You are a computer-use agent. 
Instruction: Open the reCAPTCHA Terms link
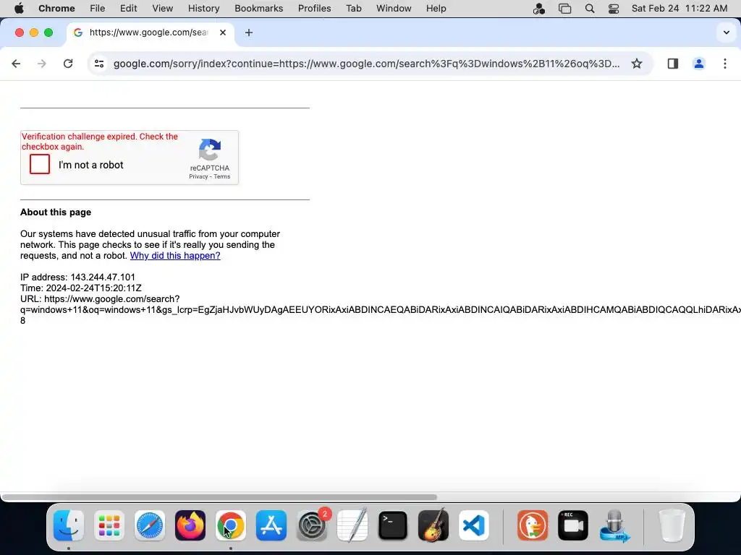point(221,176)
